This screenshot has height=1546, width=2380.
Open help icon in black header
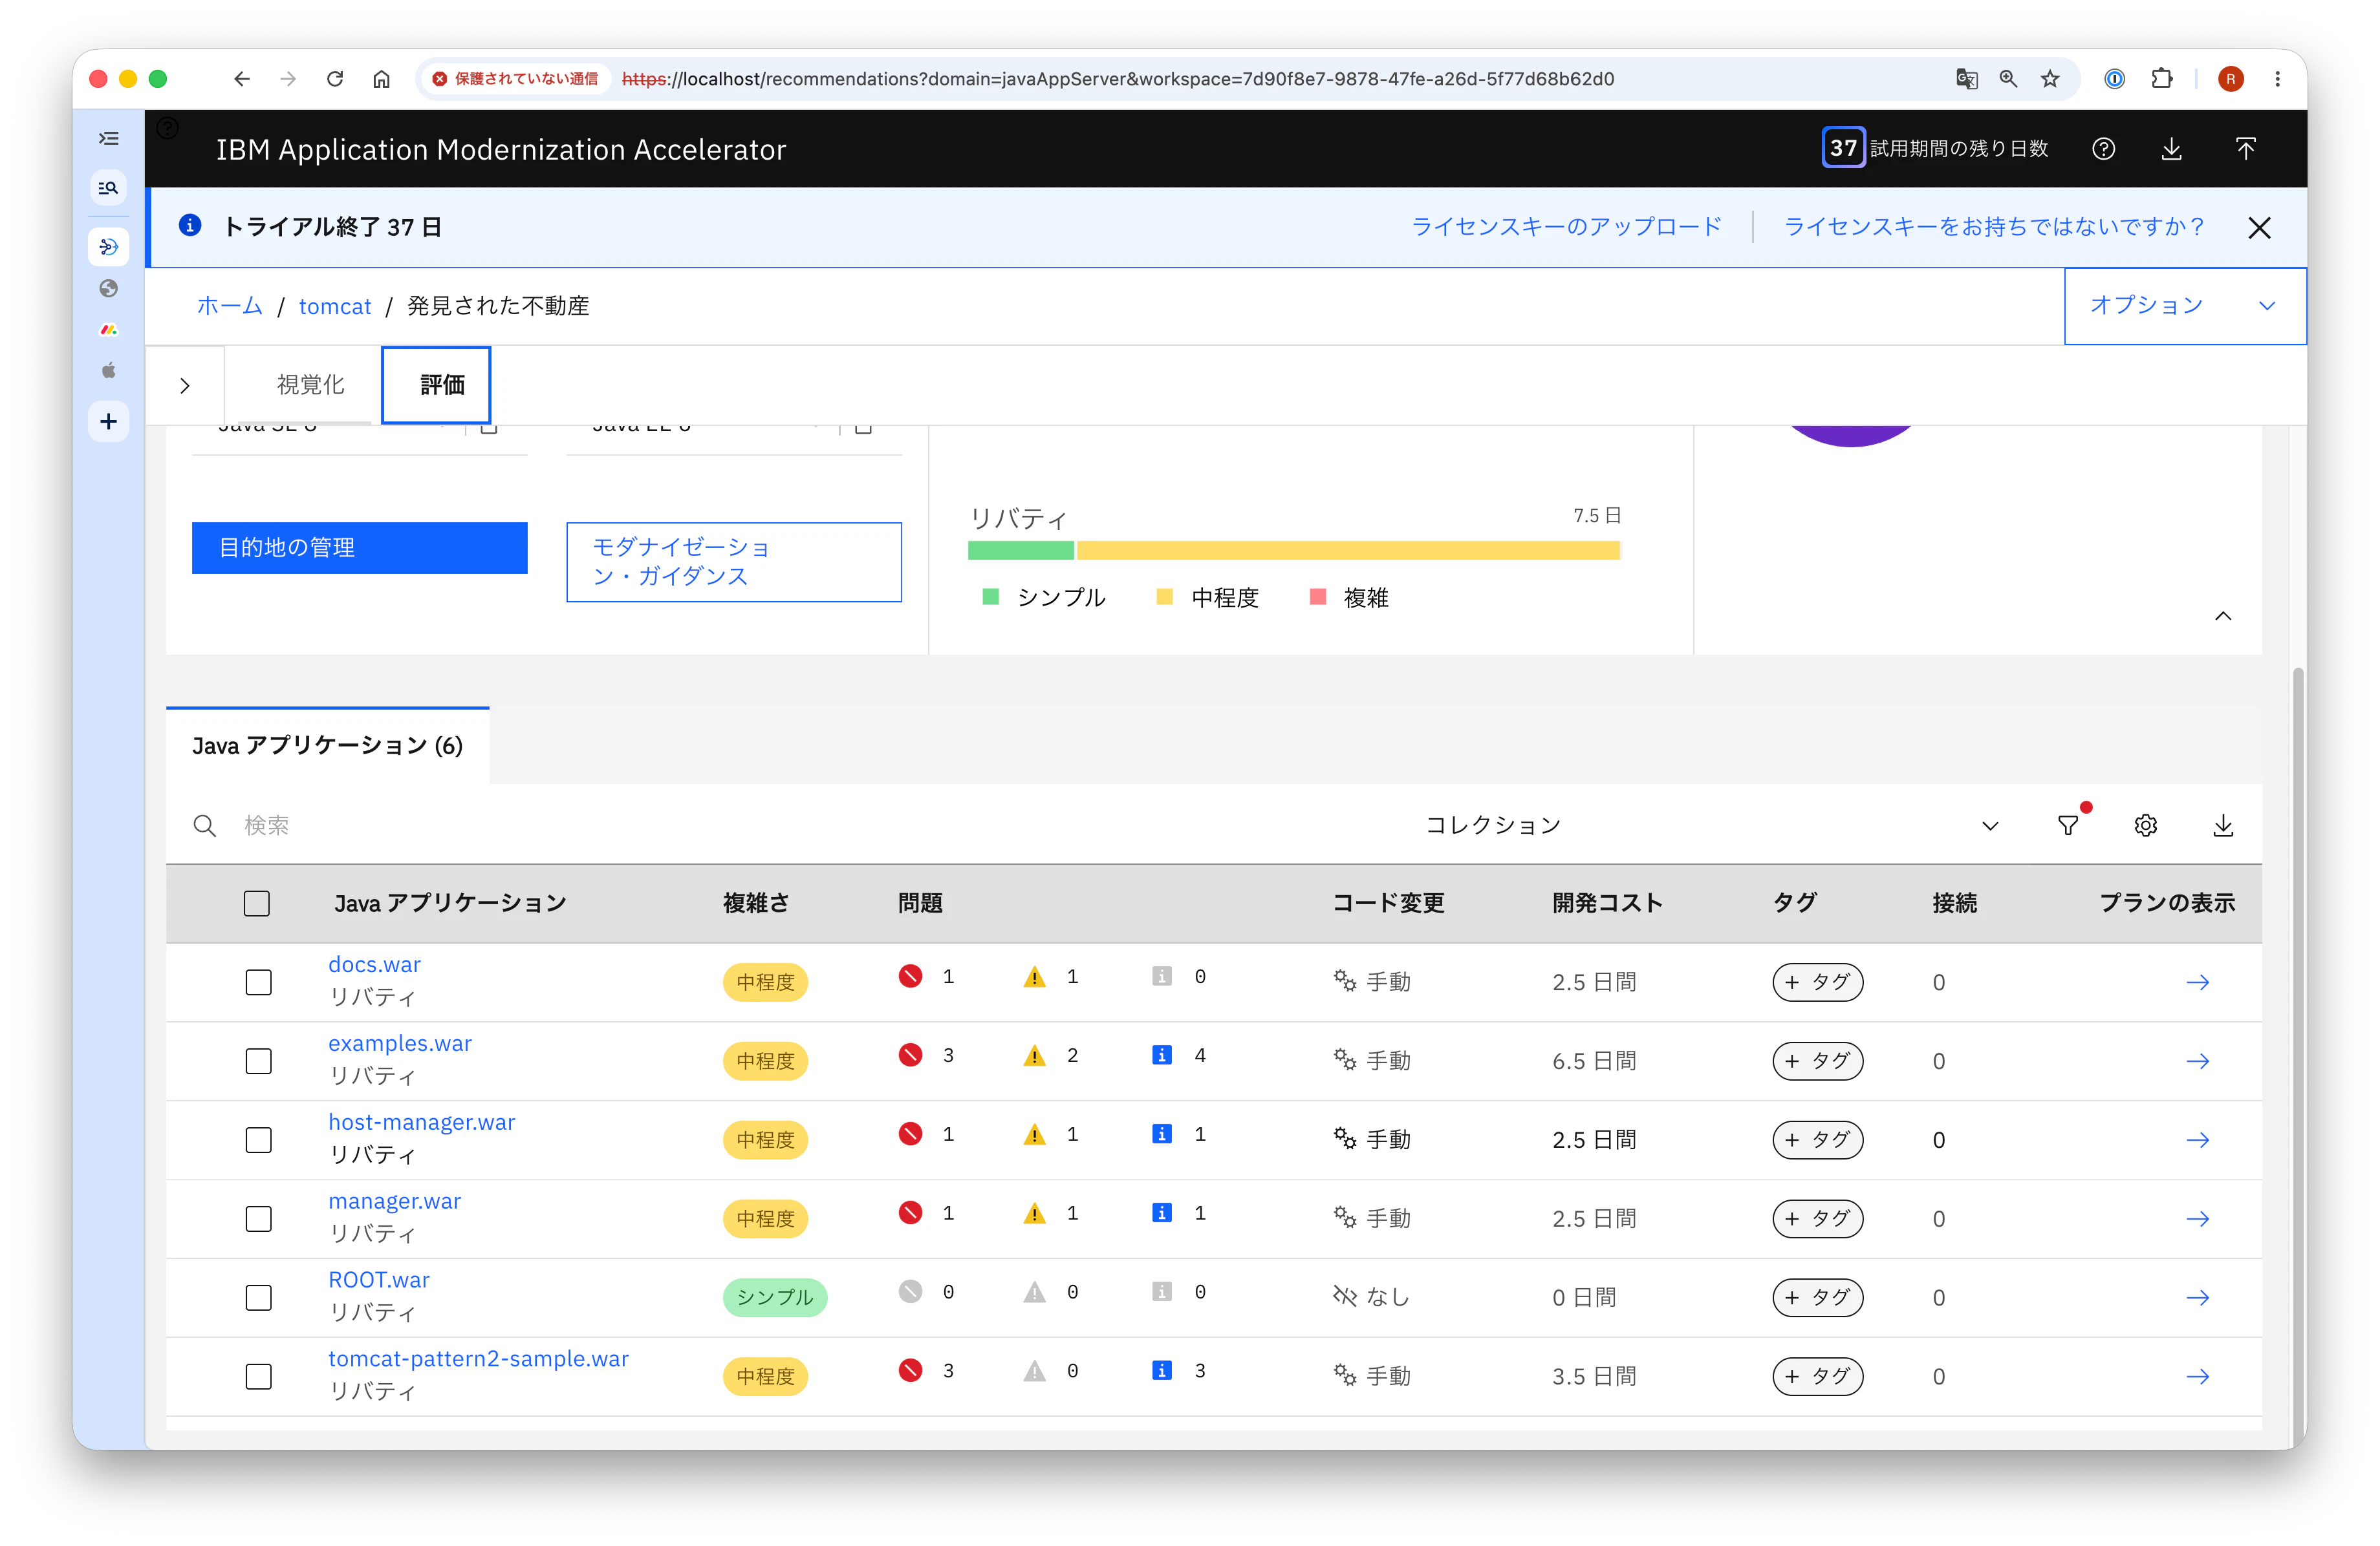pyautogui.click(x=2103, y=149)
